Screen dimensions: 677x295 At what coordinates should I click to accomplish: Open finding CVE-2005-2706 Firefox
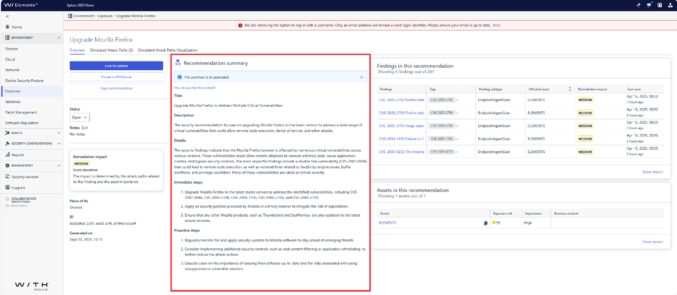[401, 113]
